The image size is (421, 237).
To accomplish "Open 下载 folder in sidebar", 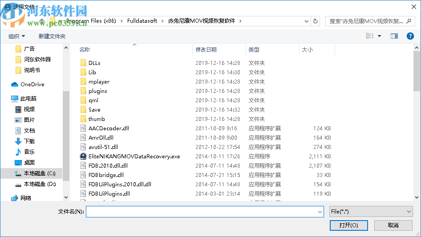I will click(25, 141).
